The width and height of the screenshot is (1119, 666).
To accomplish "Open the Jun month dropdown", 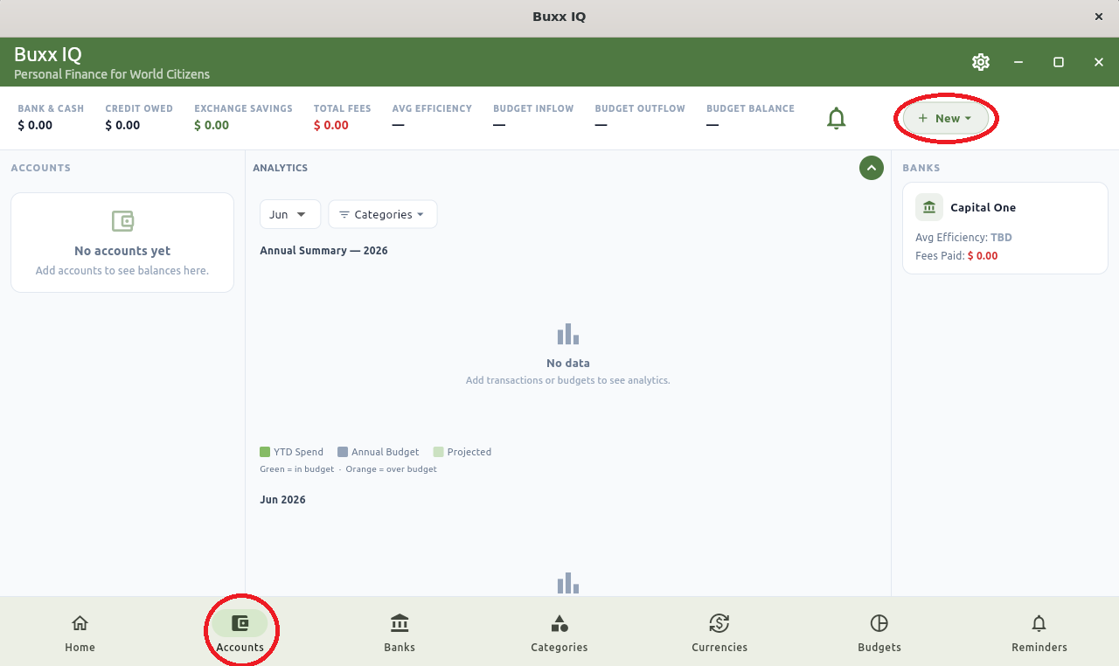I will pyautogui.click(x=290, y=214).
